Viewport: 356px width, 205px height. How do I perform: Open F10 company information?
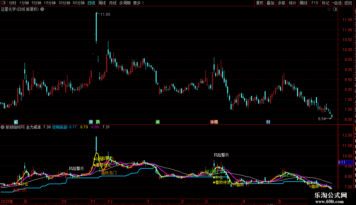pyautogui.click(x=315, y=3)
